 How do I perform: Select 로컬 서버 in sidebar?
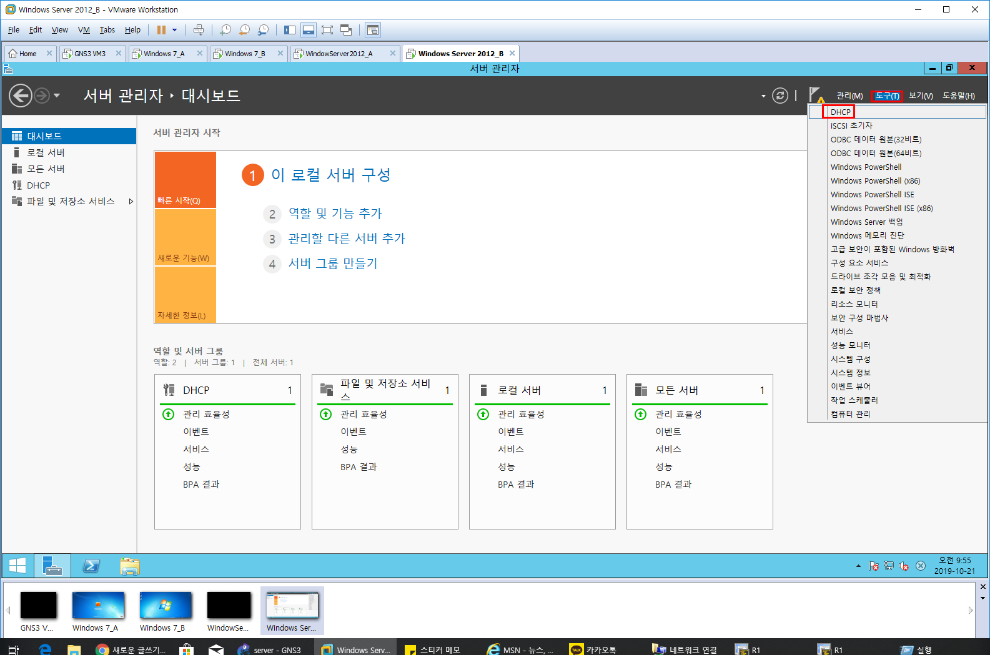pyautogui.click(x=69, y=152)
